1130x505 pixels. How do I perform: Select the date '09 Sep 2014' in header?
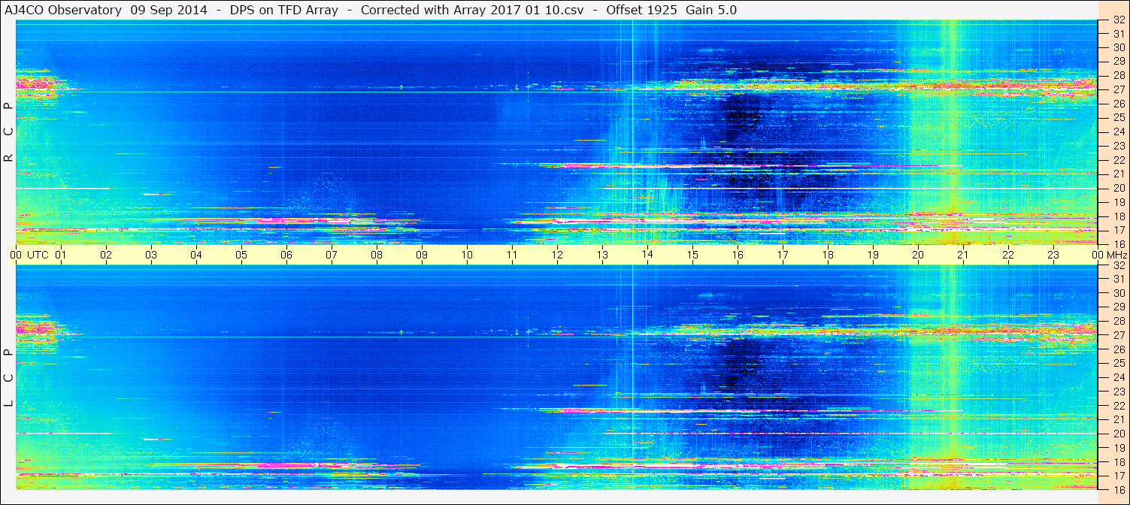(x=168, y=11)
